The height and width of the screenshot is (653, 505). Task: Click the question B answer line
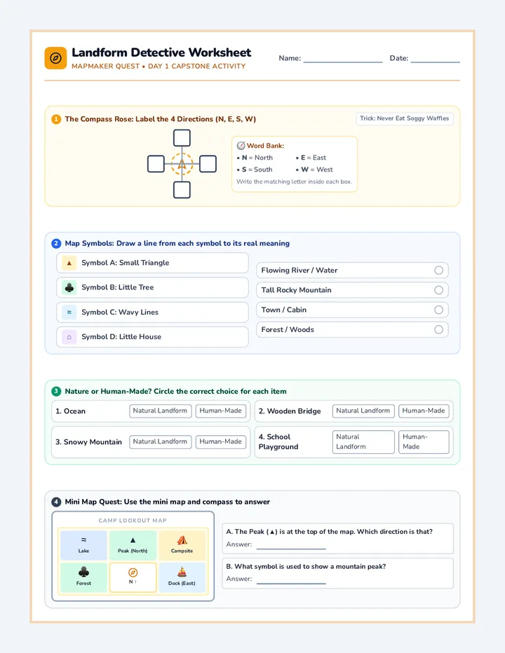291,580
